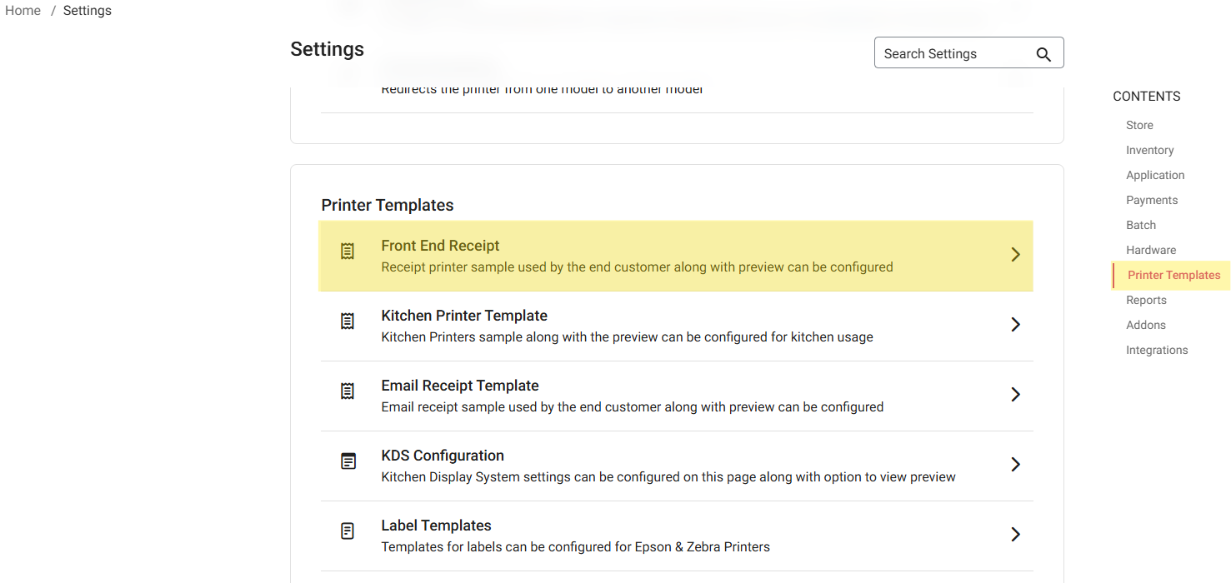Open KDS Configuration chevron arrow
The image size is (1231, 583).
[1015, 465]
